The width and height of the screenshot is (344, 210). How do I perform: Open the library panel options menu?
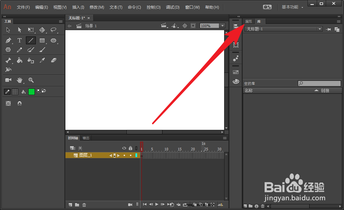338,21
